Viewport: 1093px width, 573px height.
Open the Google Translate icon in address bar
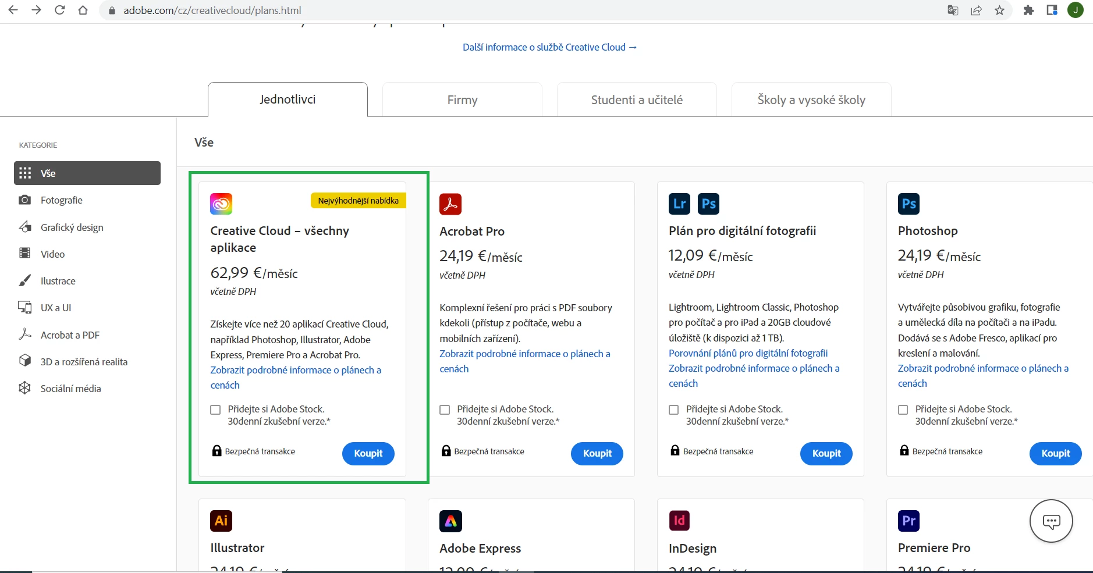[x=953, y=10]
